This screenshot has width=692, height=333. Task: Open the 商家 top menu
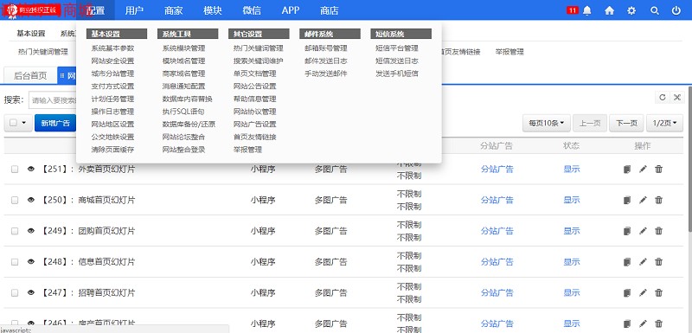pyautogui.click(x=173, y=10)
